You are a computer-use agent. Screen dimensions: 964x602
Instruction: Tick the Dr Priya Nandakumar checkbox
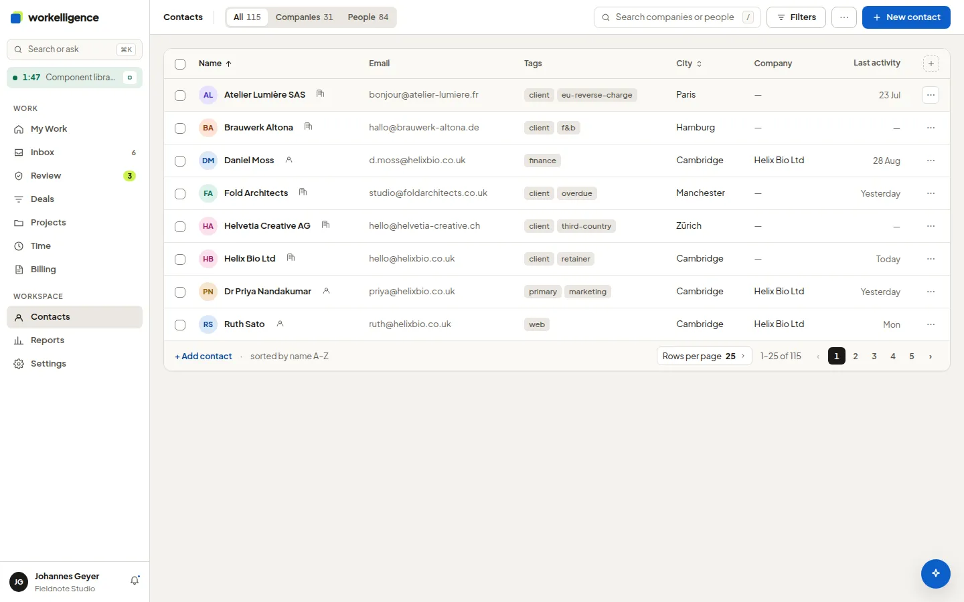click(180, 292)
